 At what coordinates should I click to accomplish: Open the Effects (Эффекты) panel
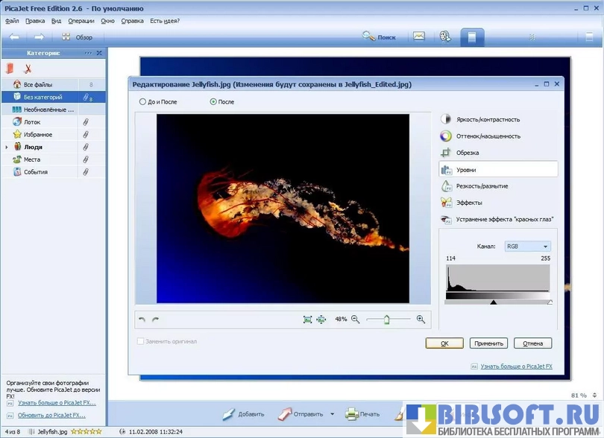pos(470,203)
